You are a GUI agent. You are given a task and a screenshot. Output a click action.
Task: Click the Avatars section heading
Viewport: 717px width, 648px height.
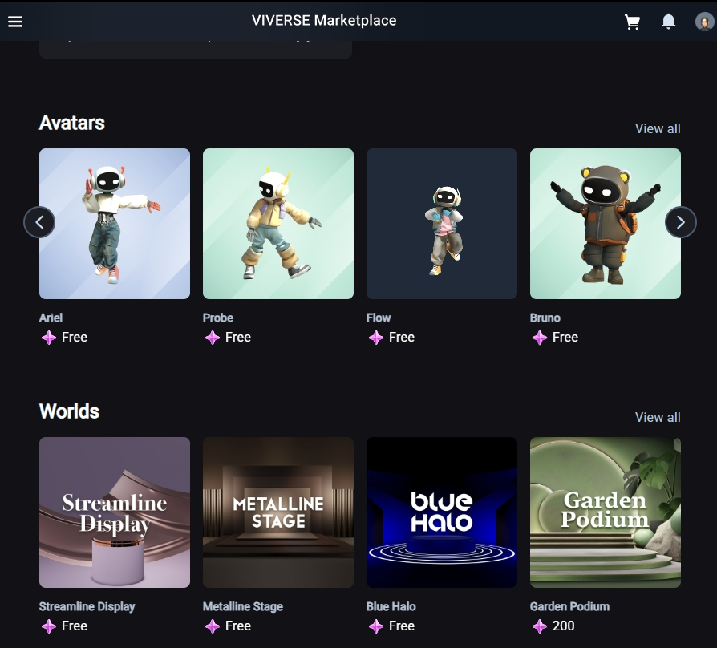tap(72, 123)
